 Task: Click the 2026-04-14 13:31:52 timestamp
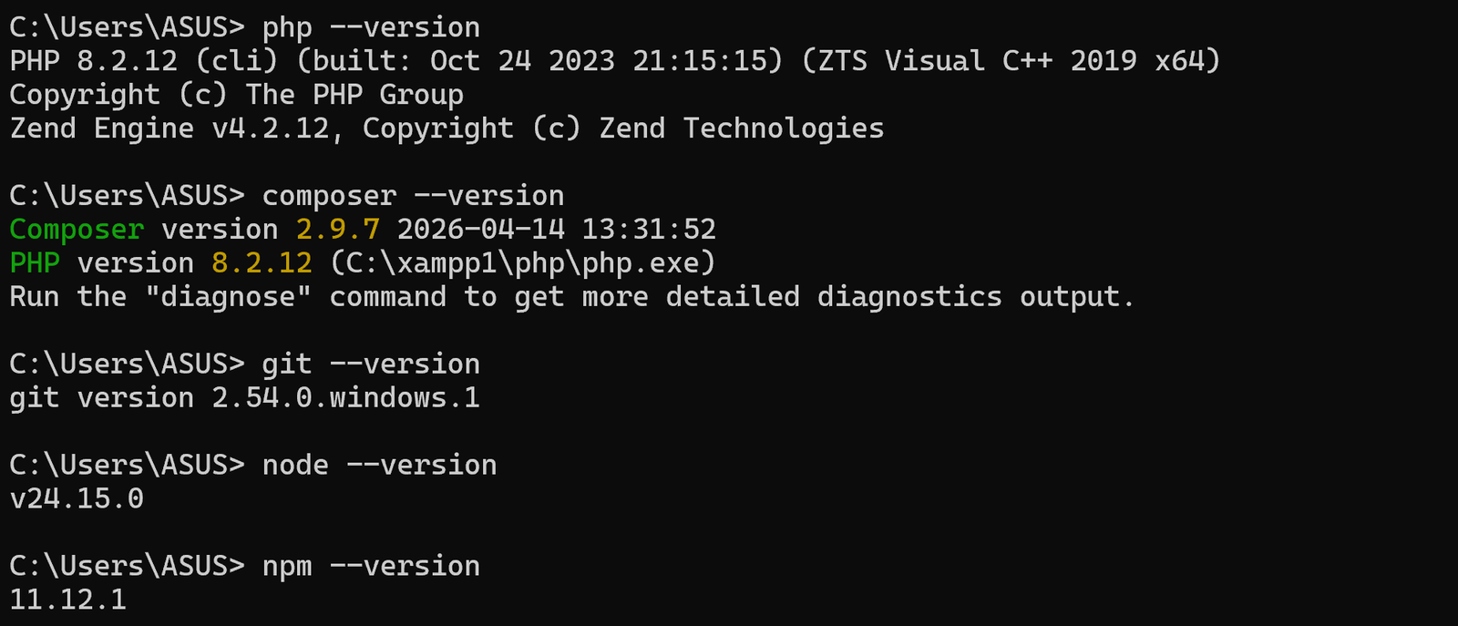coord(557,230)
